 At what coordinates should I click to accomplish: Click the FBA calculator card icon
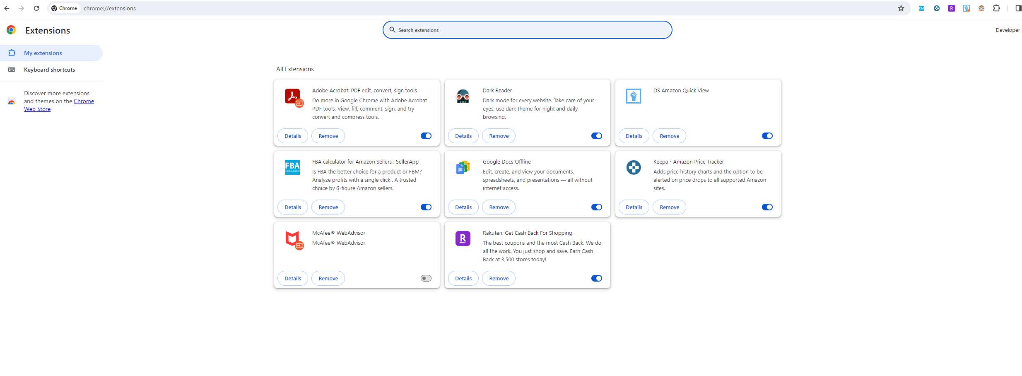tap(292, 167)
